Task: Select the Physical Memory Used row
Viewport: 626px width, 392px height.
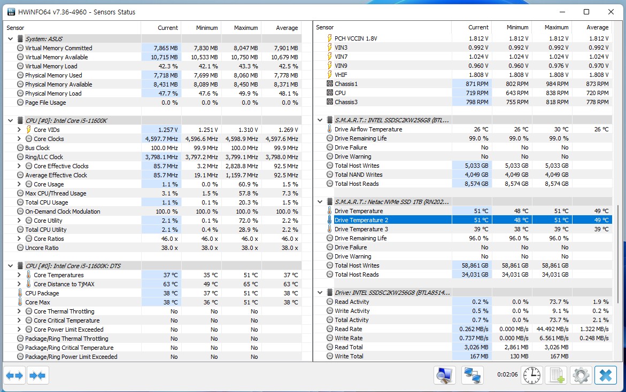Action: (x=152, y=75)
